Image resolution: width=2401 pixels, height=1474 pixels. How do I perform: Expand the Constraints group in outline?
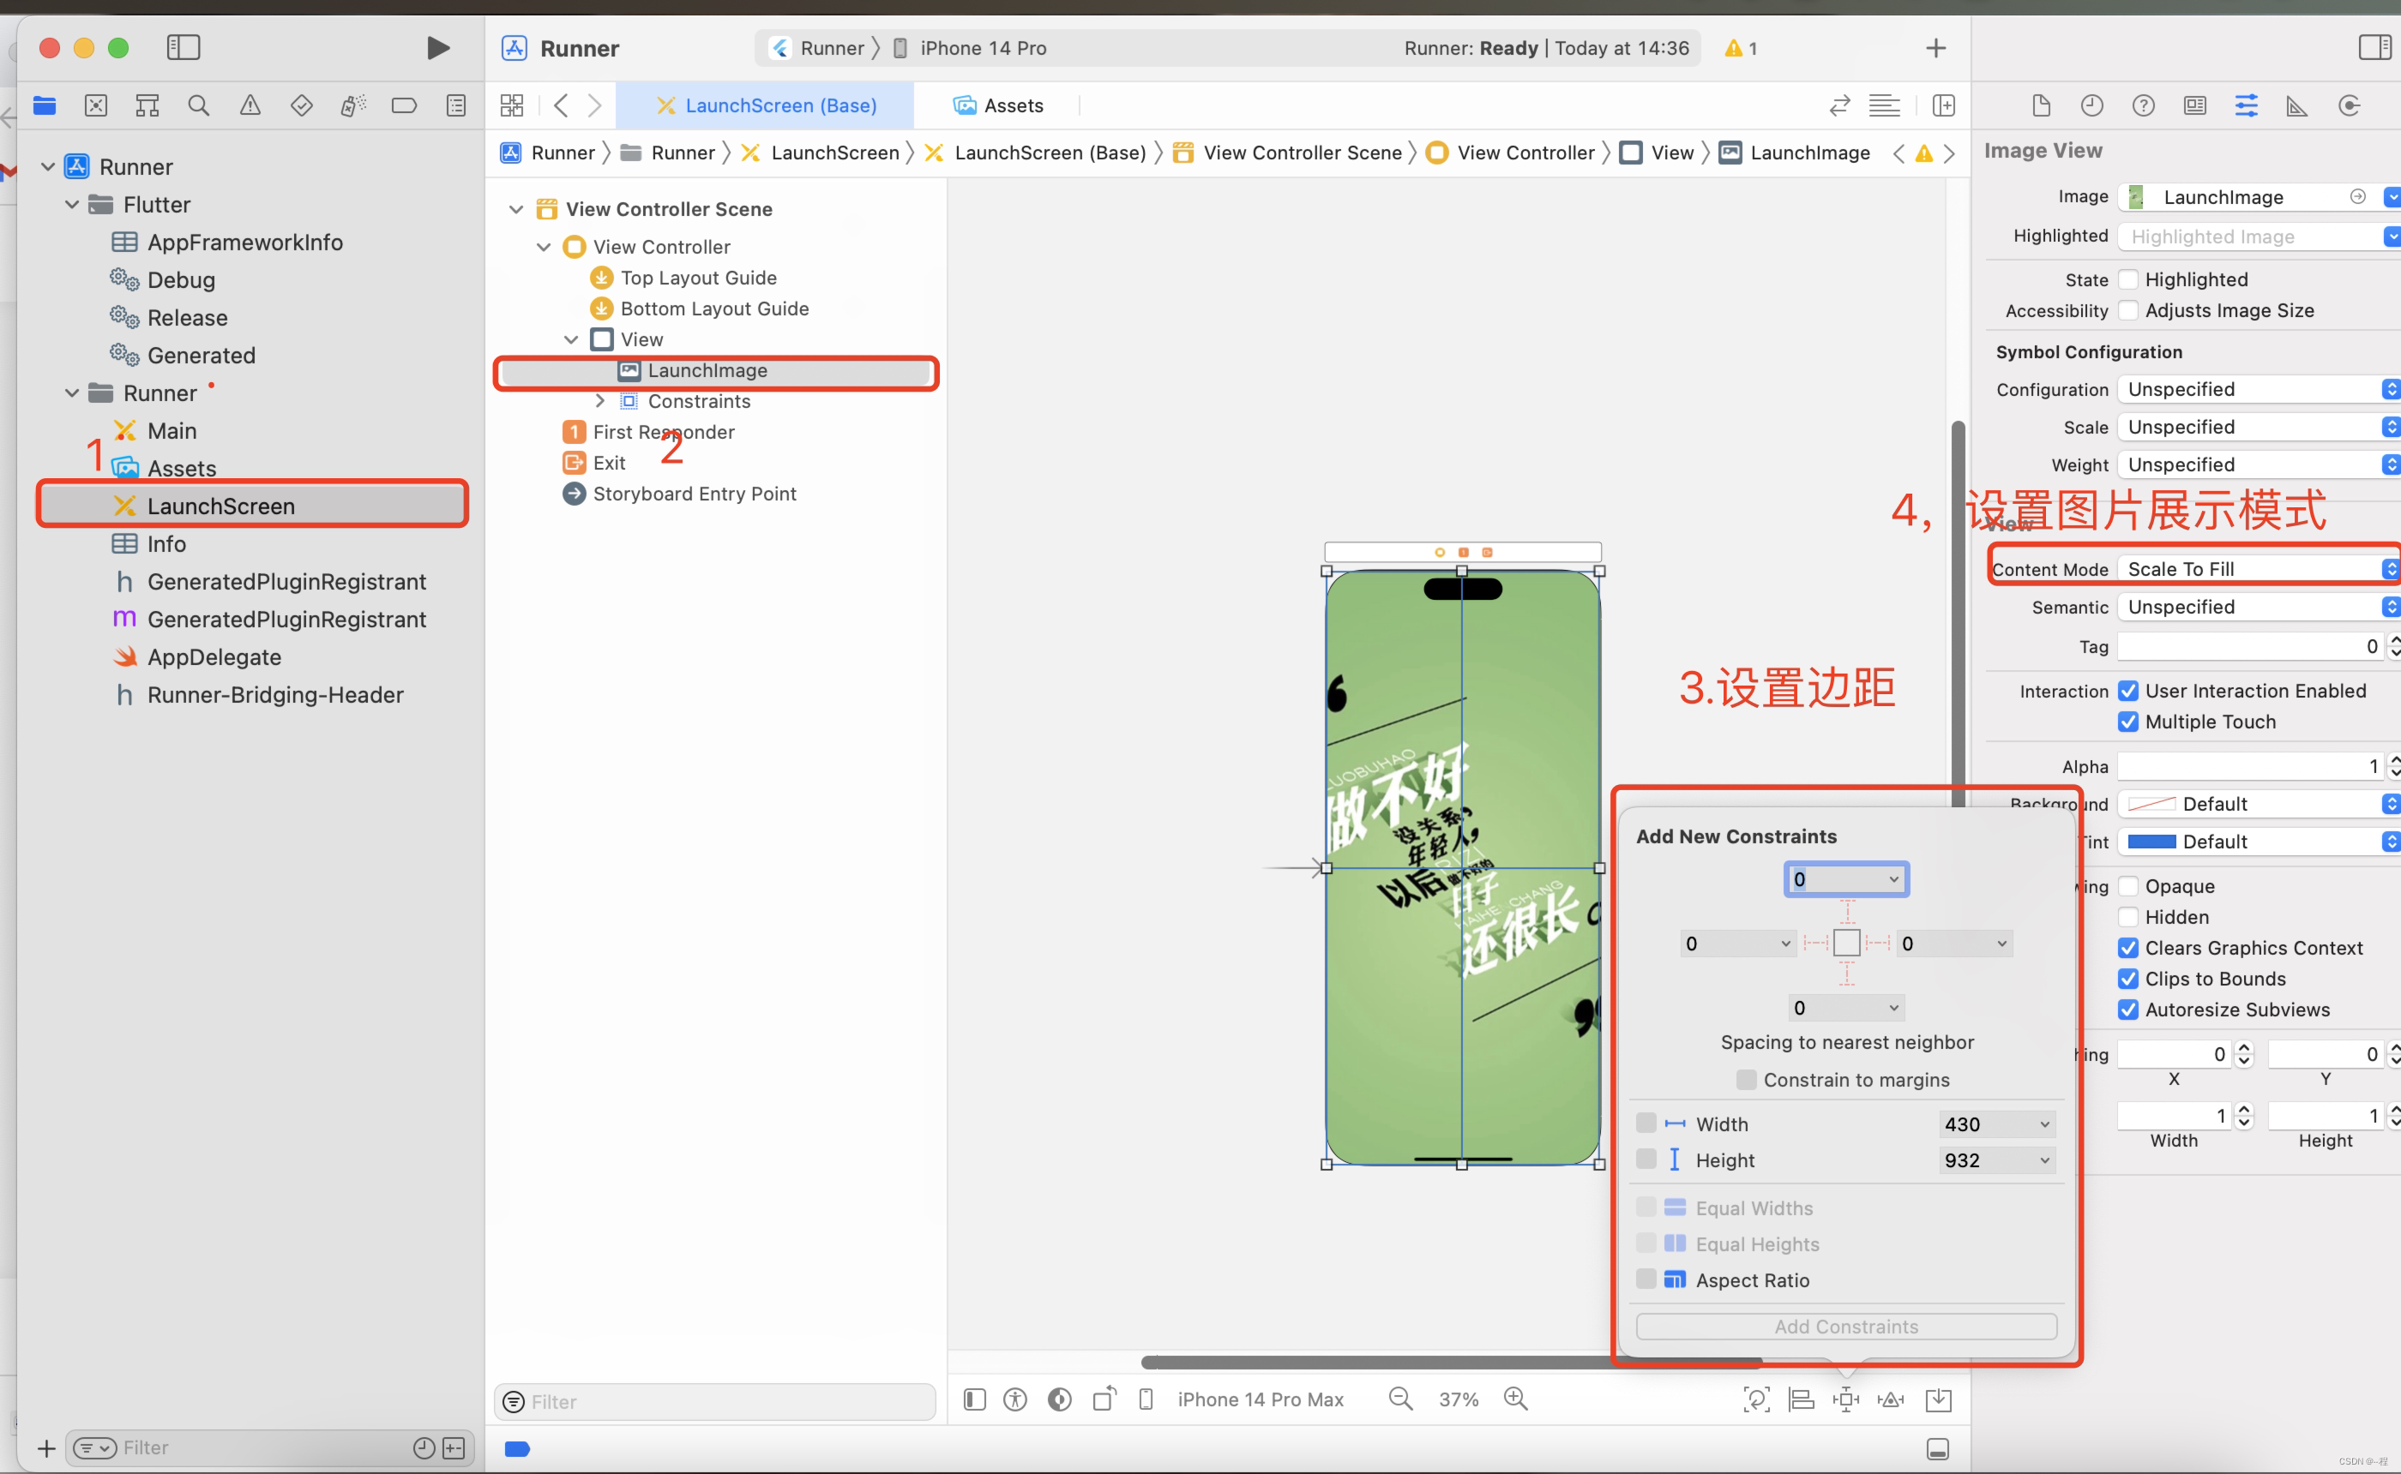point(599,401)
